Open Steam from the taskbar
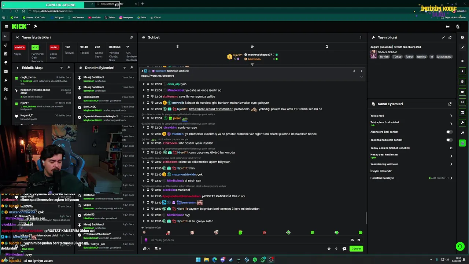Screen dimensions: 469x264 coord(230,260)
